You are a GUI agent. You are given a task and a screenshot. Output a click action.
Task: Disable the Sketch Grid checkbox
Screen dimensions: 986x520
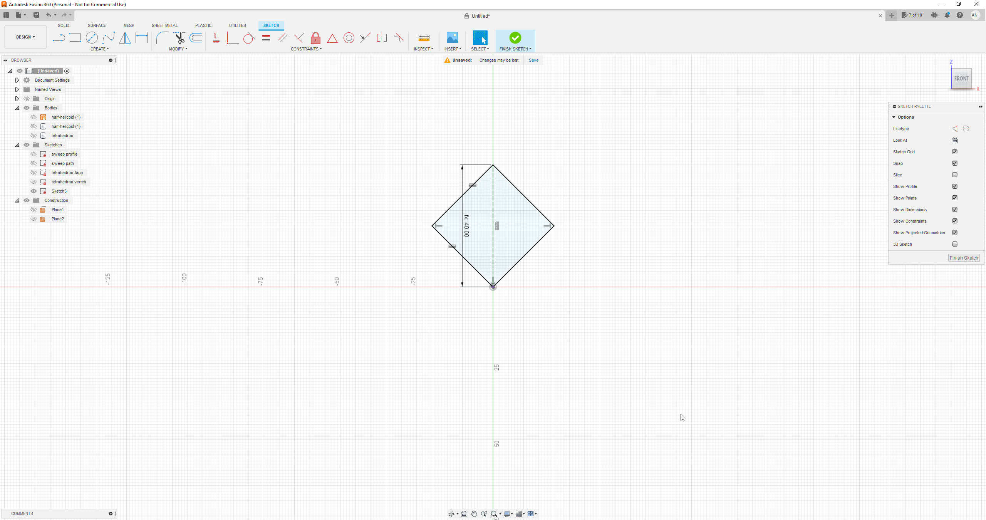[955, 152]
